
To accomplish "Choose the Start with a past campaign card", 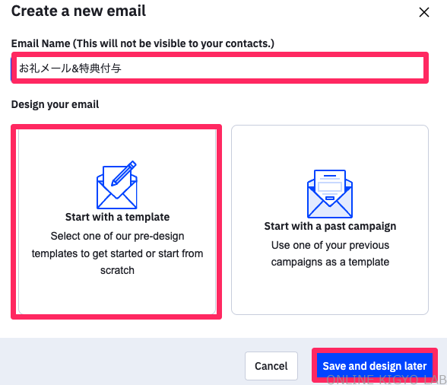I will 330,220.
